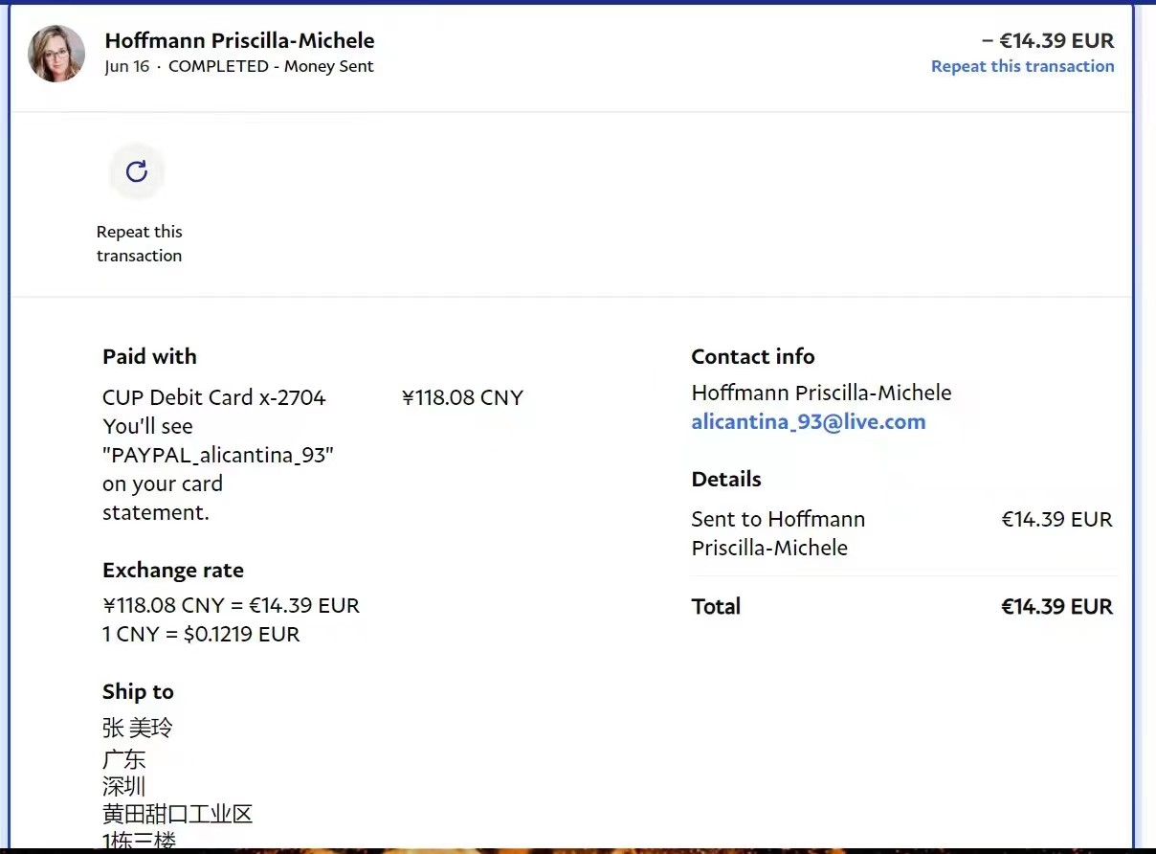Image resolution: width=1156 pixels, height=854 pixels.
Task: Click the "Ship to" heading
Action: (x=138, y=692)
